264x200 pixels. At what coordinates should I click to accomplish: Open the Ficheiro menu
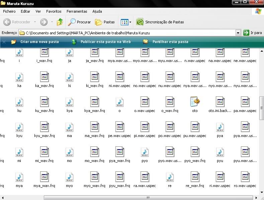(9, 11)
